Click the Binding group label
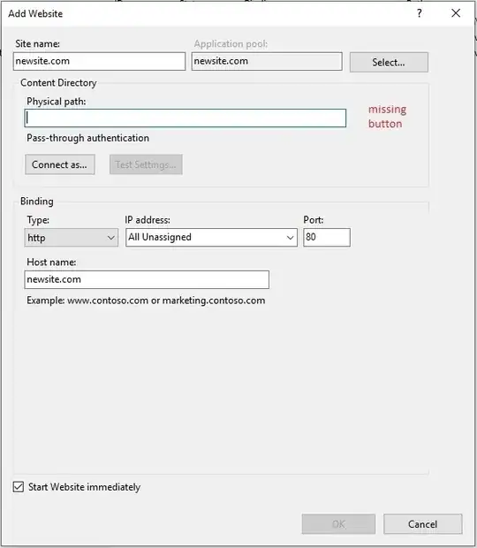 (x=37, y=202)
